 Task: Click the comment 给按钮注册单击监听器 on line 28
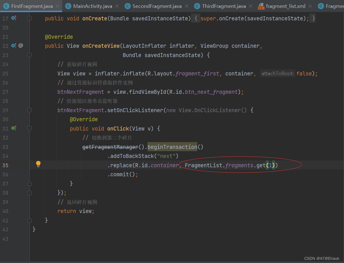pyautogui.click(x=92, y=101)
